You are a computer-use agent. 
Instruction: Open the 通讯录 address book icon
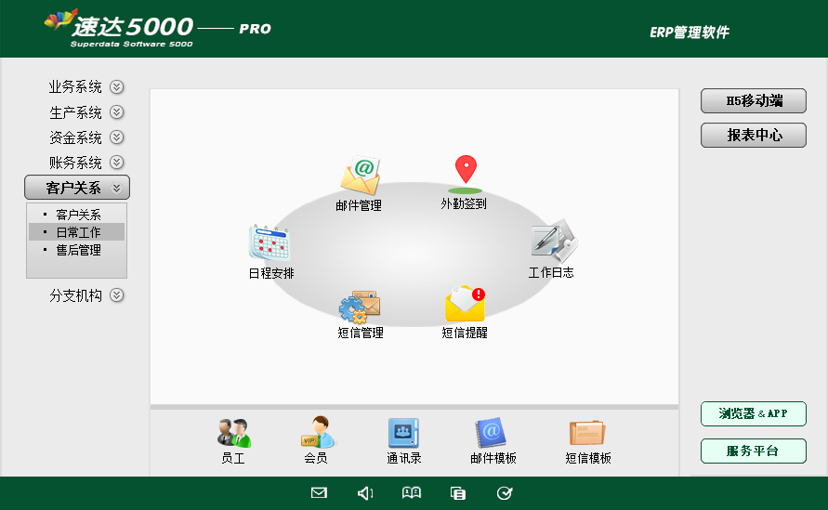coord(403,433)
